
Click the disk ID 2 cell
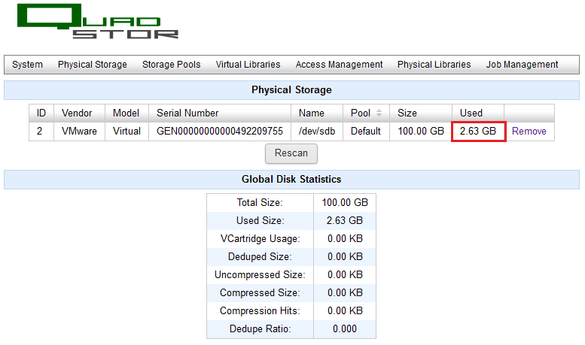[41, 131]
